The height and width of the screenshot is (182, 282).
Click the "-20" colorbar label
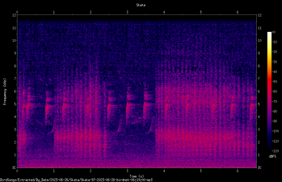coord(274,52)
